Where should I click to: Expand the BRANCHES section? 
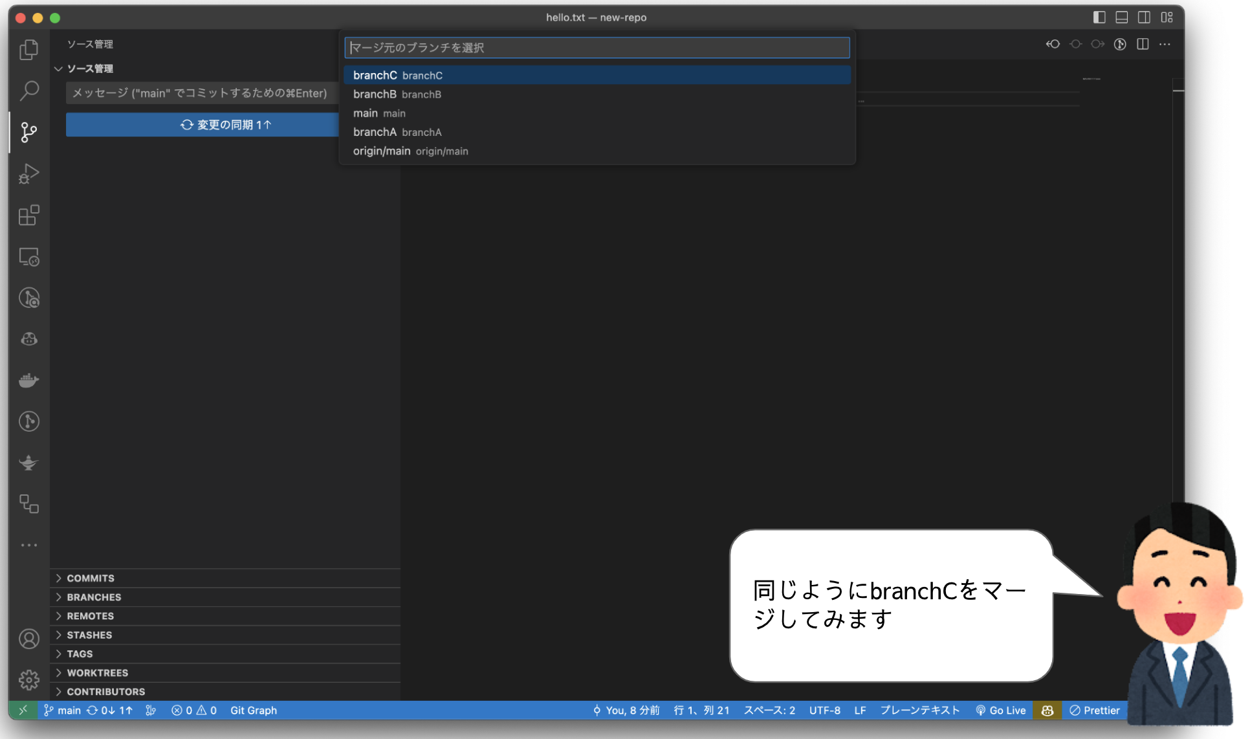[x=94, y=597]
